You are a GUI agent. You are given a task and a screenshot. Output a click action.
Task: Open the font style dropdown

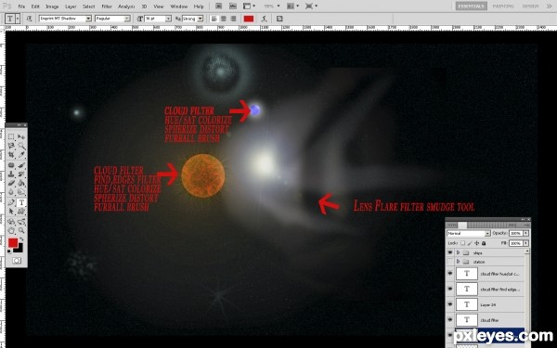click(127, 19)
